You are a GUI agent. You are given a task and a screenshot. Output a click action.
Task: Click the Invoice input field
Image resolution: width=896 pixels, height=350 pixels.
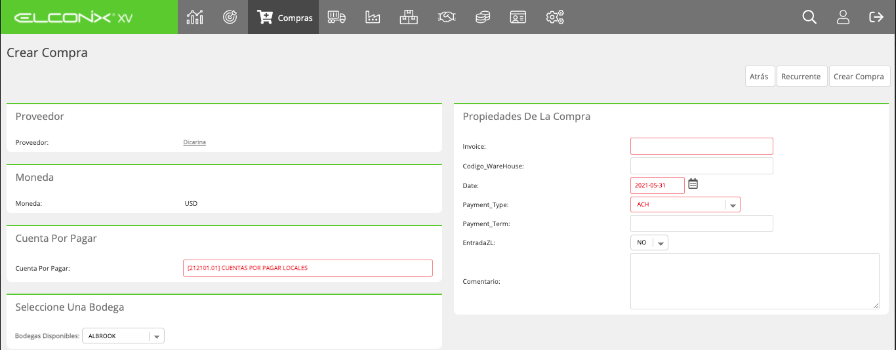click(x=702, y=146)
